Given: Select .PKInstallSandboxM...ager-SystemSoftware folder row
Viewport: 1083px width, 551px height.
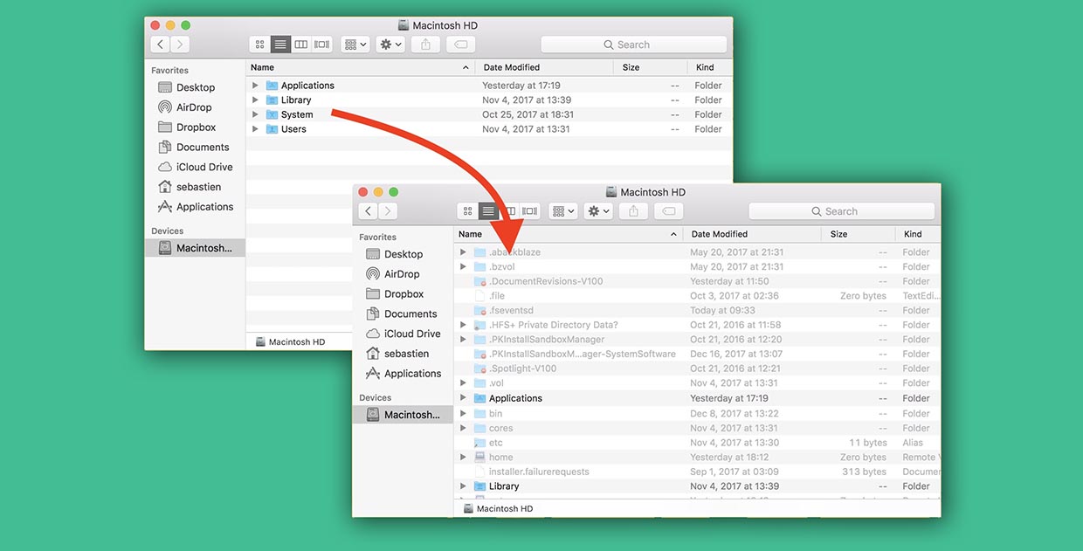Looking at the screenshot, I should (x=697, y=355).
